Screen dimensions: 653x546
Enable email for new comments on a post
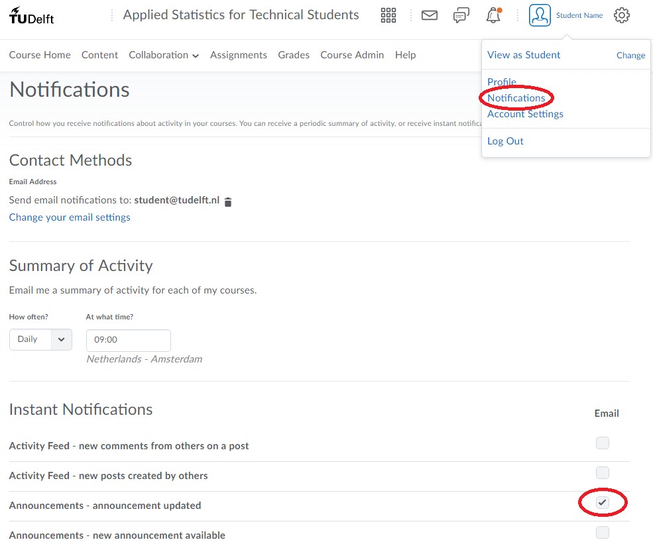(x=602, y=443)
